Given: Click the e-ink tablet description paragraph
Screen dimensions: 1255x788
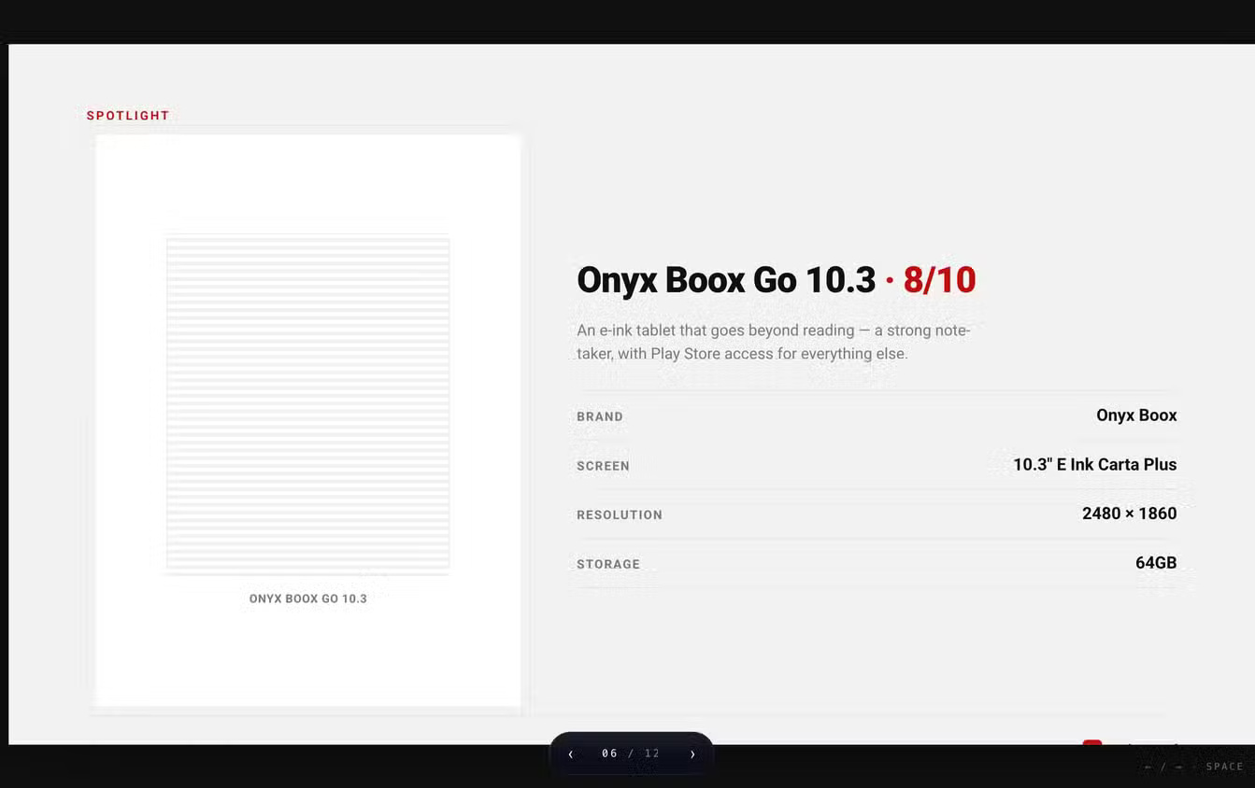Looking at the screenshot, I should 774,342.
